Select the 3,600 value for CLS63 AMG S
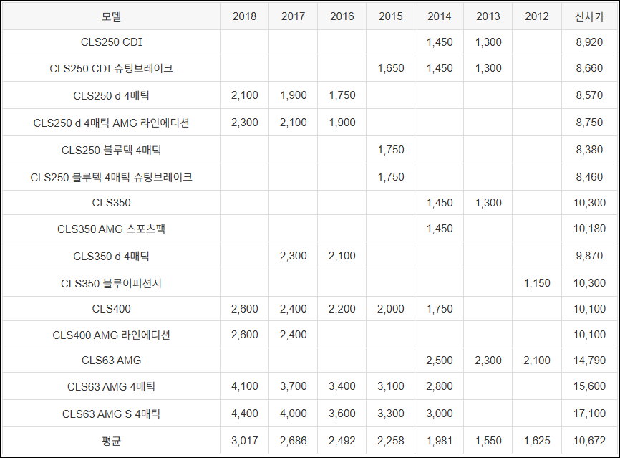This screenshot has height=458, width=620. [342, 414]
